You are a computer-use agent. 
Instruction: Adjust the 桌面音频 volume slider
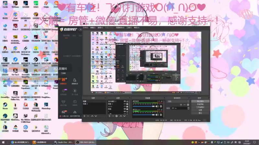click(143, 106)
